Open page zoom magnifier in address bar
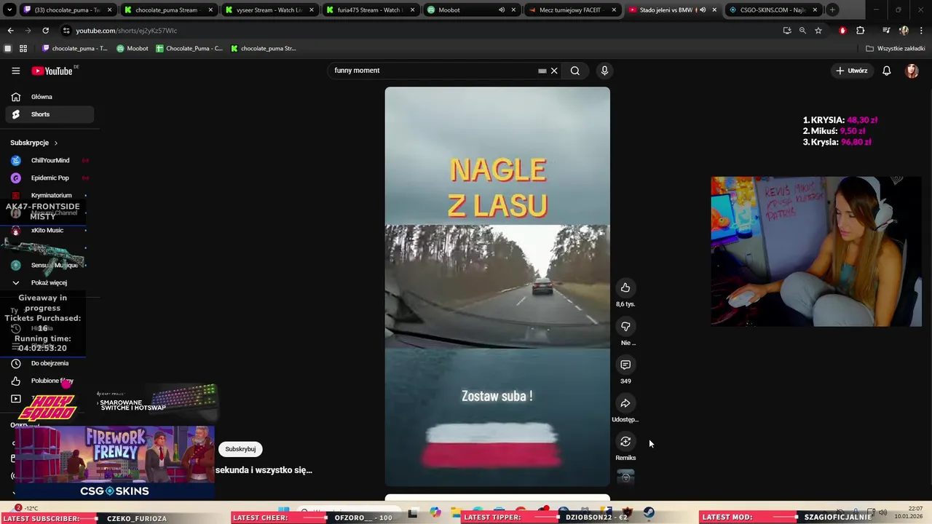The height and width of the screenshot is (524, 932). click(802, 31)
